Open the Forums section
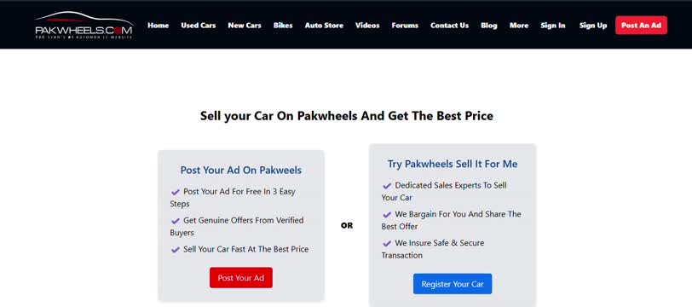The height and width of the screenshot is (307, 692). pos(405,26)
